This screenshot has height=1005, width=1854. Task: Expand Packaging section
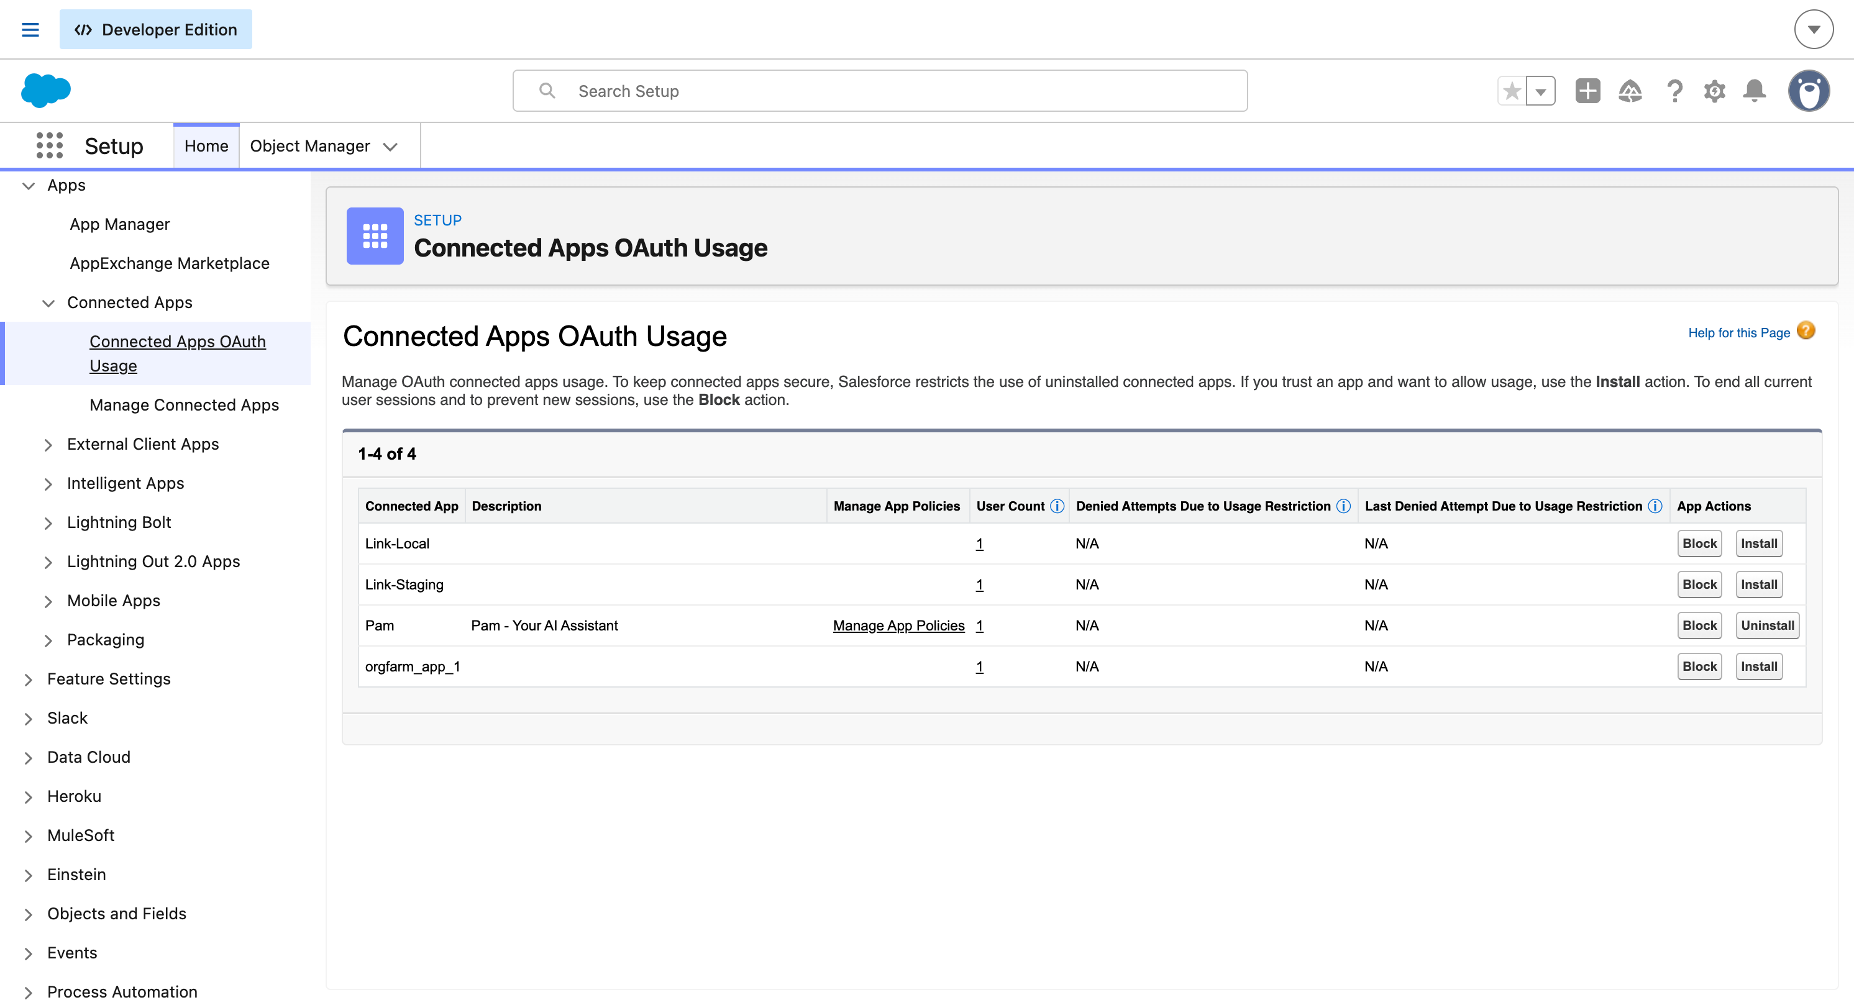(x=48, y=640)
